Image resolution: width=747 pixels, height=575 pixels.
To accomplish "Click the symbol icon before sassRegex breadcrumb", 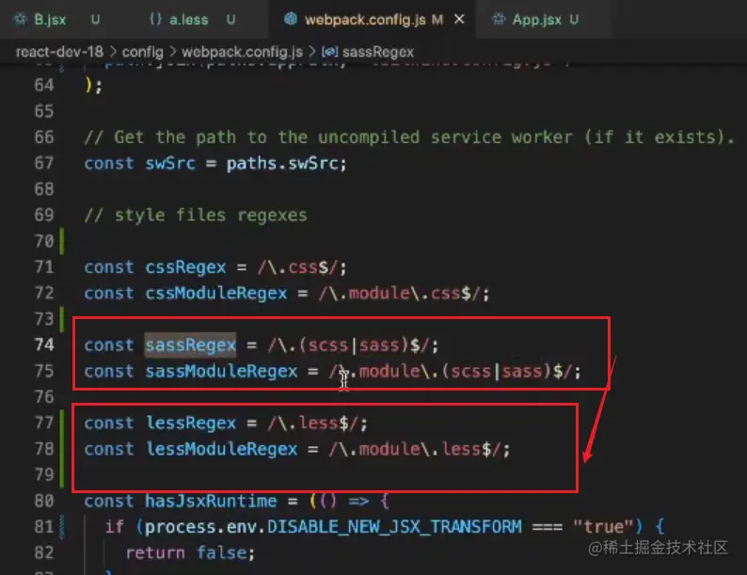I will pos(329,51).
